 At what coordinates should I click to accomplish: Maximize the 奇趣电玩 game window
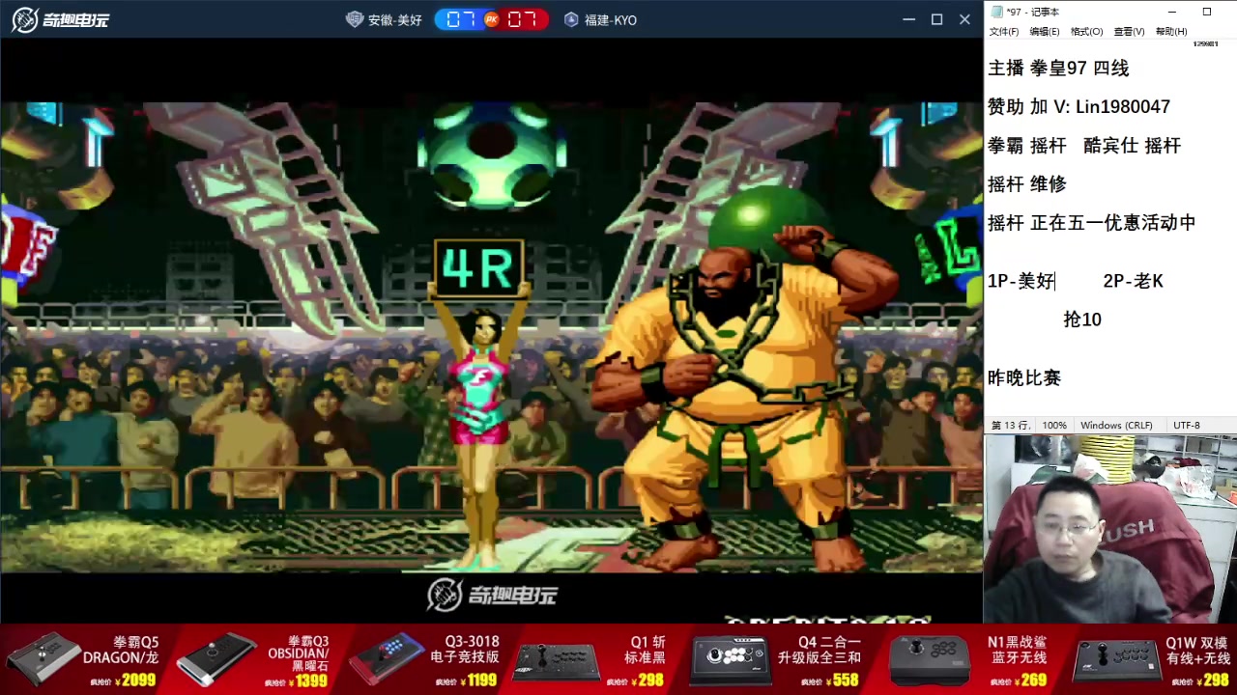(x=936, y=19)
